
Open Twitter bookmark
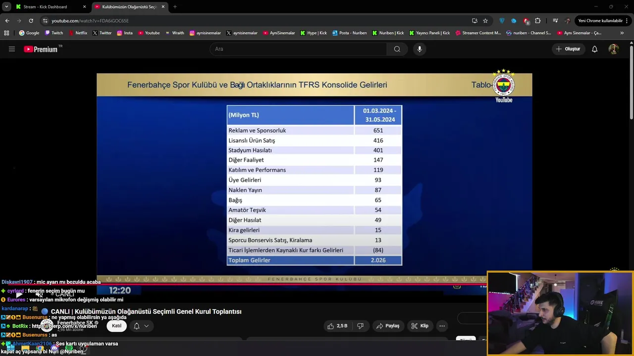pyautogui.click(x=102, y=33)
